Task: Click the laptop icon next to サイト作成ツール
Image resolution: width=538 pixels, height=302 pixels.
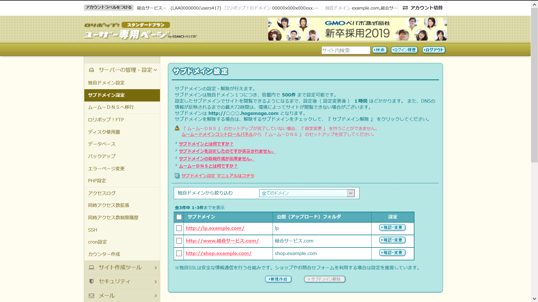Action: click(91, 267)
